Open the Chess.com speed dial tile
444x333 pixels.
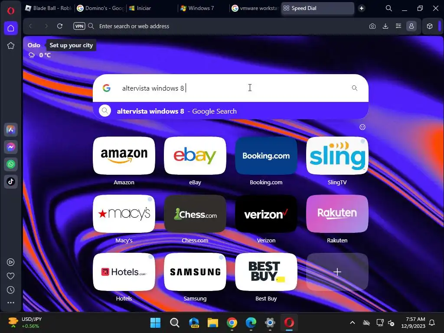pyautogui.click(x=195, y=214)
